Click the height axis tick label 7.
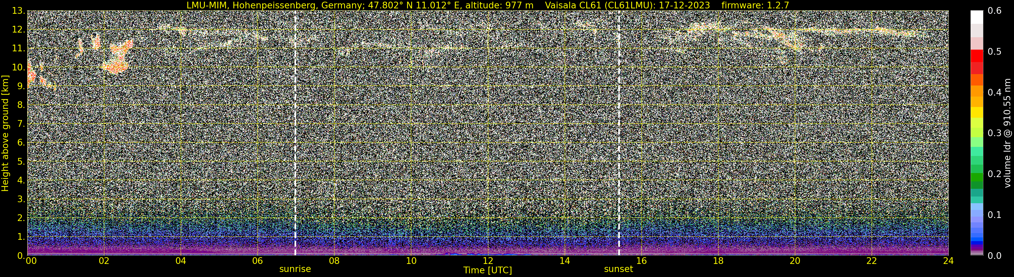The image size is (1014, 277). click(x=21, y=124)
